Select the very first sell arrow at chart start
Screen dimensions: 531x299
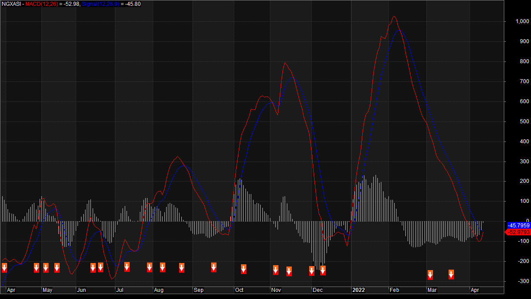pyautogui.click(x=4, y=267)
